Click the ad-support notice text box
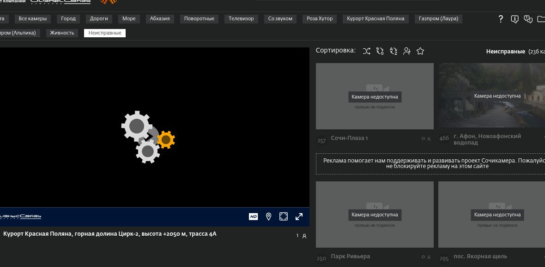 click(430, 163)
